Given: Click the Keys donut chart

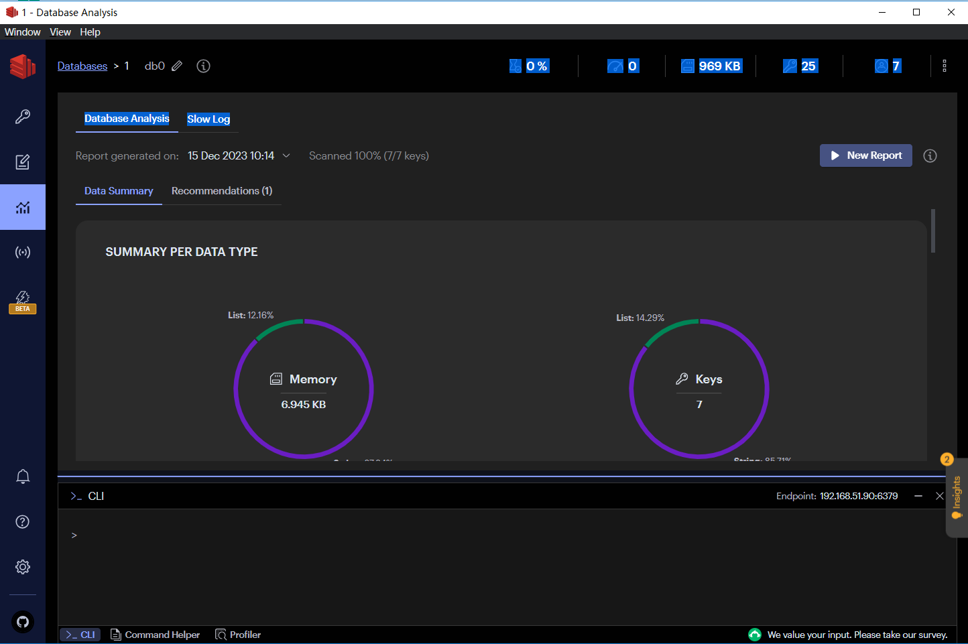Looking at the screenshot, I should point(699,389).
